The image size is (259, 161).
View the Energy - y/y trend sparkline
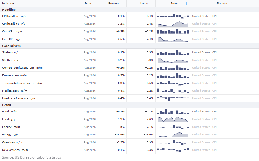point(173,134)
